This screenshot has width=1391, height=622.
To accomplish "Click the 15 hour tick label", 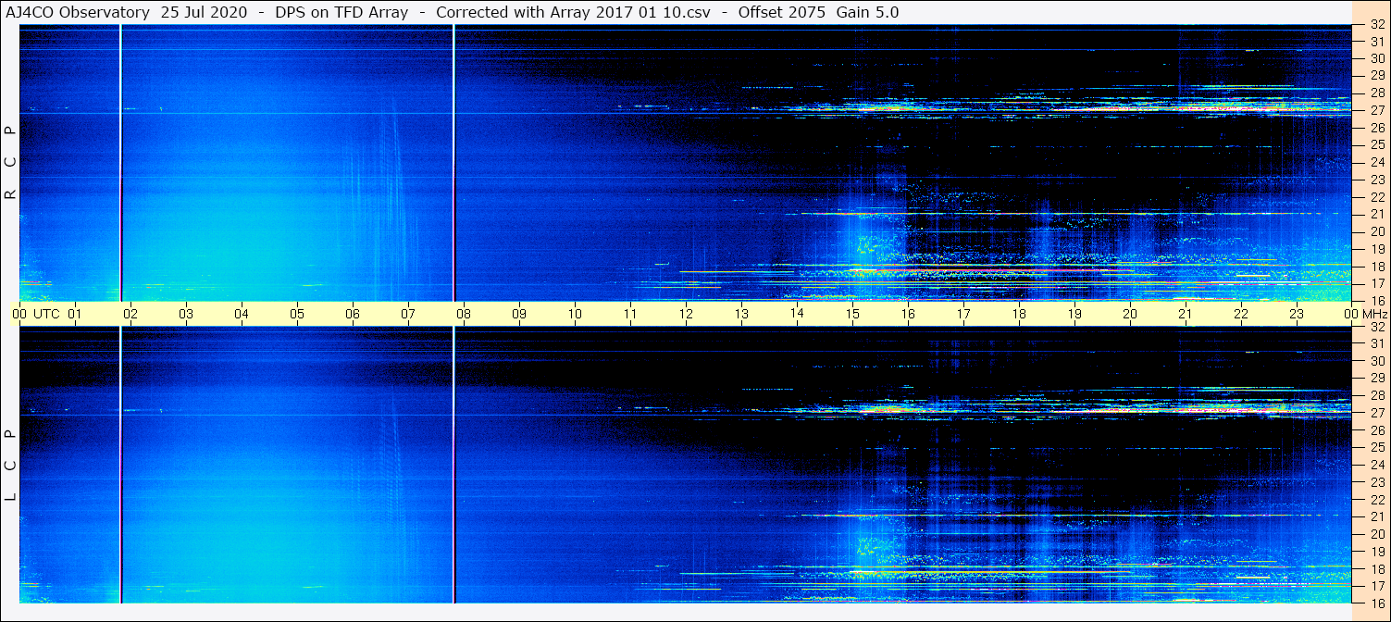I will coord(852,314).
